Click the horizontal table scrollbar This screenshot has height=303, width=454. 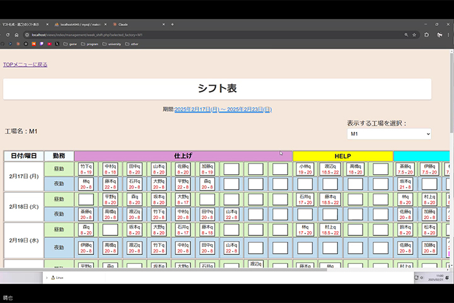coord(163,270)
